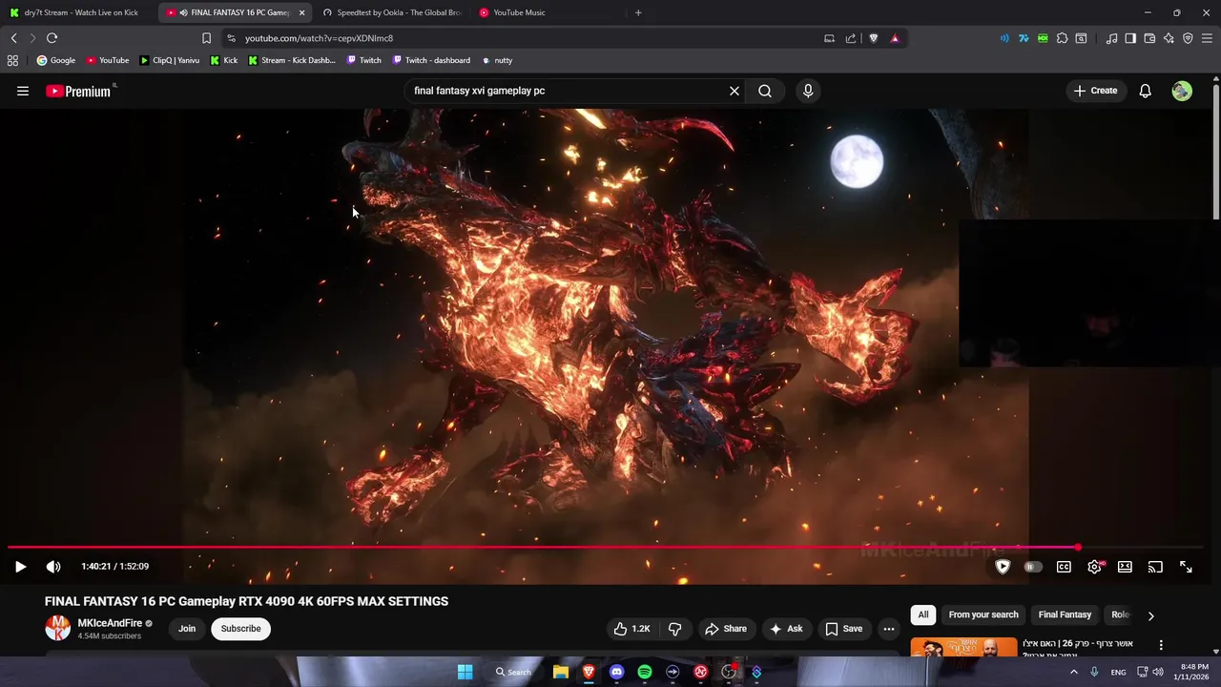Image resolution: width=1221 pixels, height=687 pixels.
Task: Open first recommended video thumbnail
Action: 963,647
